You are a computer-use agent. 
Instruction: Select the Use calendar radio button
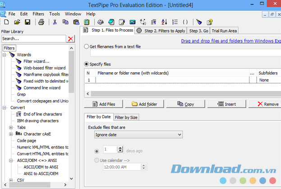point(97,160)
